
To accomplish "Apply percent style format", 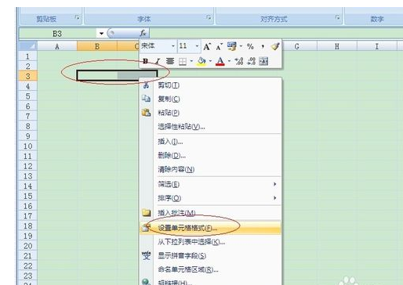I will [x=250, y=47].
